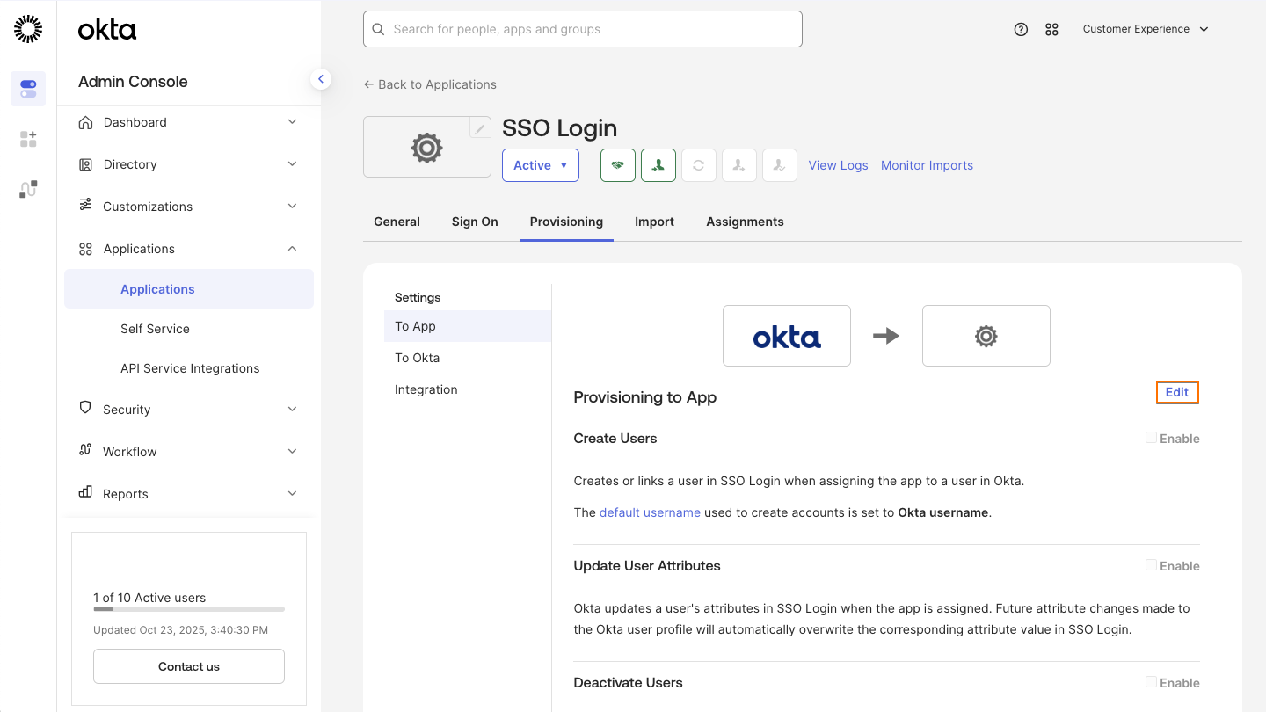The image size is (1266, 712).
Task: Switch to the Sign On tab
Action: tap(474, 222)
